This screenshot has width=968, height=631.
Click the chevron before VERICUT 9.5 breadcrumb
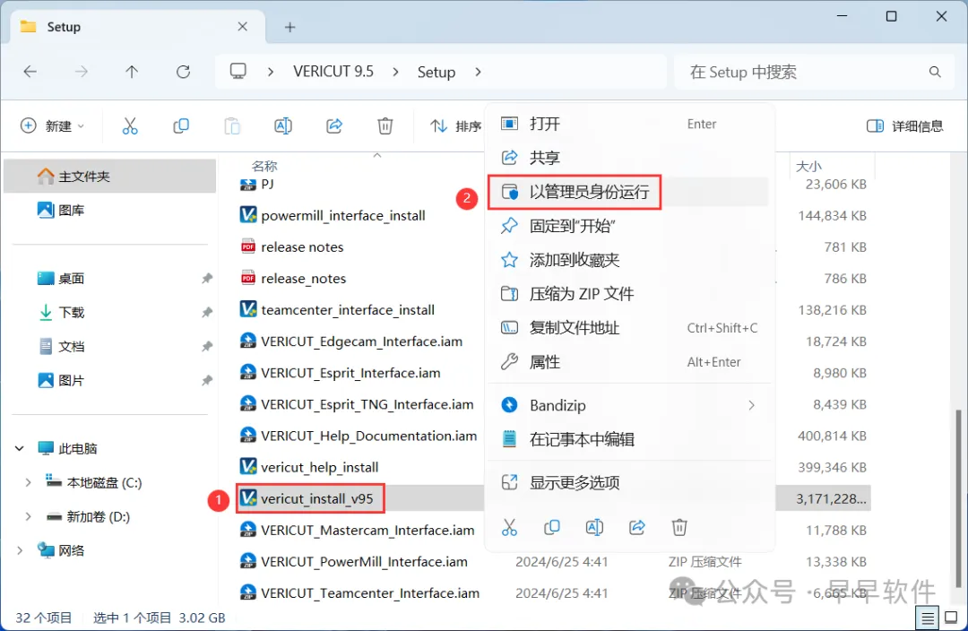tap(271, 72)
